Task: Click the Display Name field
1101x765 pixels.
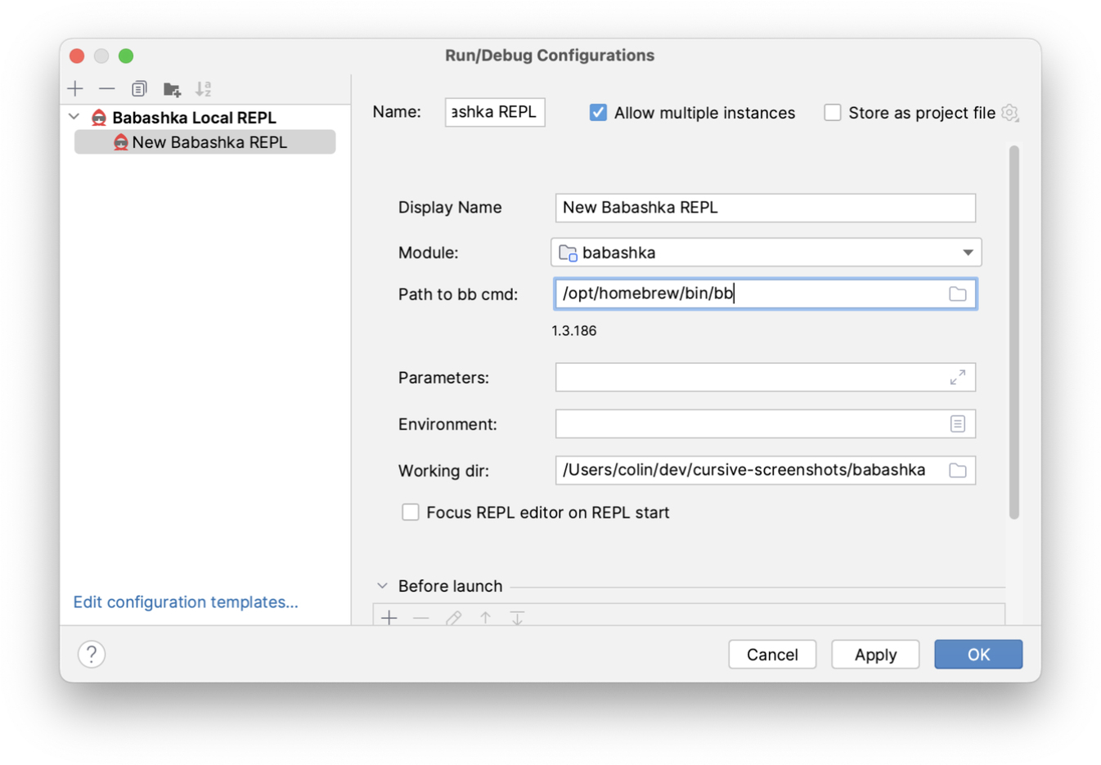Action: coord(766,208)
